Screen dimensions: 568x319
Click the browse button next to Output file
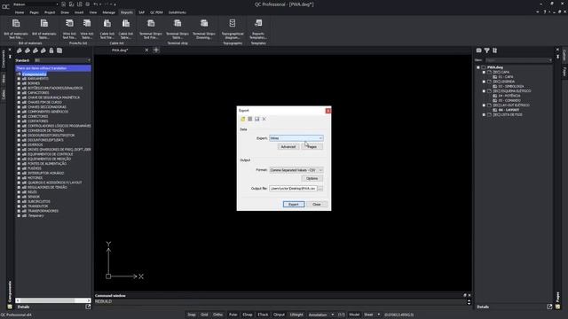click(x=320, y=189)
